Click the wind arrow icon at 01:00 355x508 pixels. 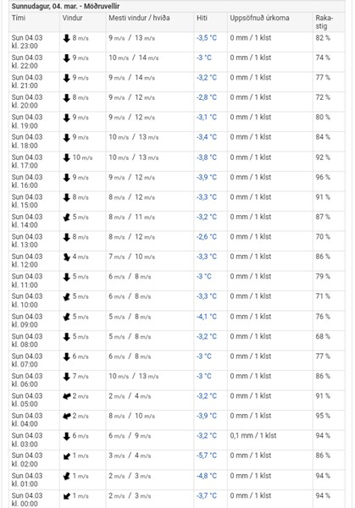66,476
